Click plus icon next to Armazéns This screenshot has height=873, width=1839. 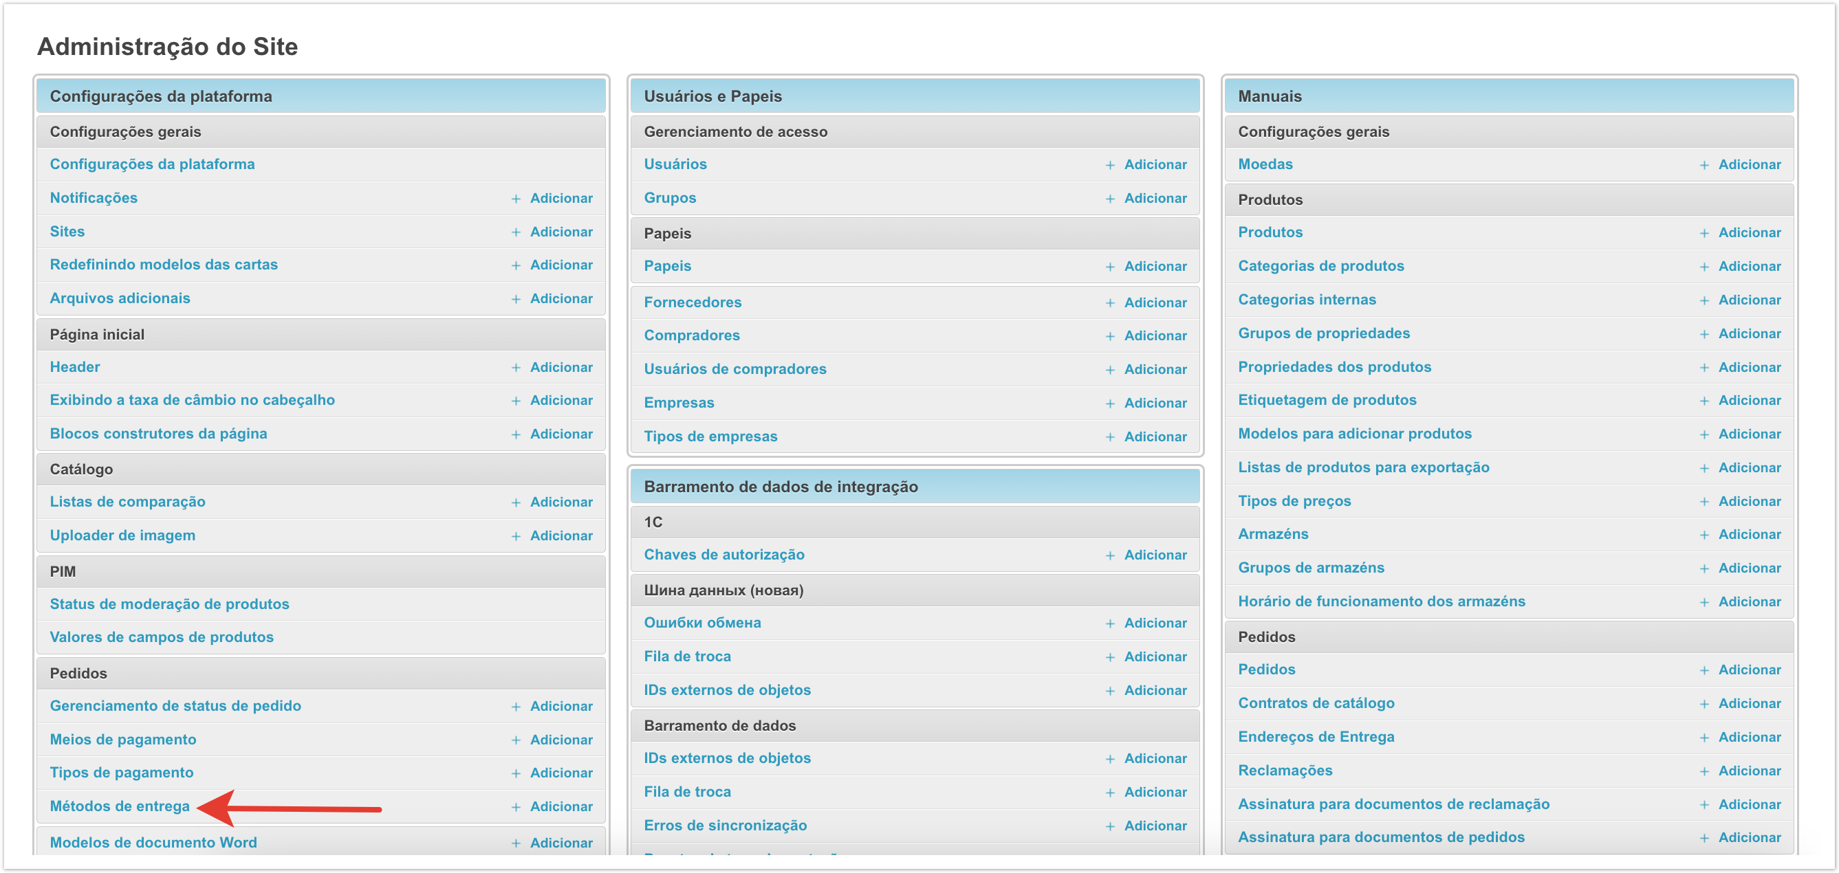[x=1704, y=535]
